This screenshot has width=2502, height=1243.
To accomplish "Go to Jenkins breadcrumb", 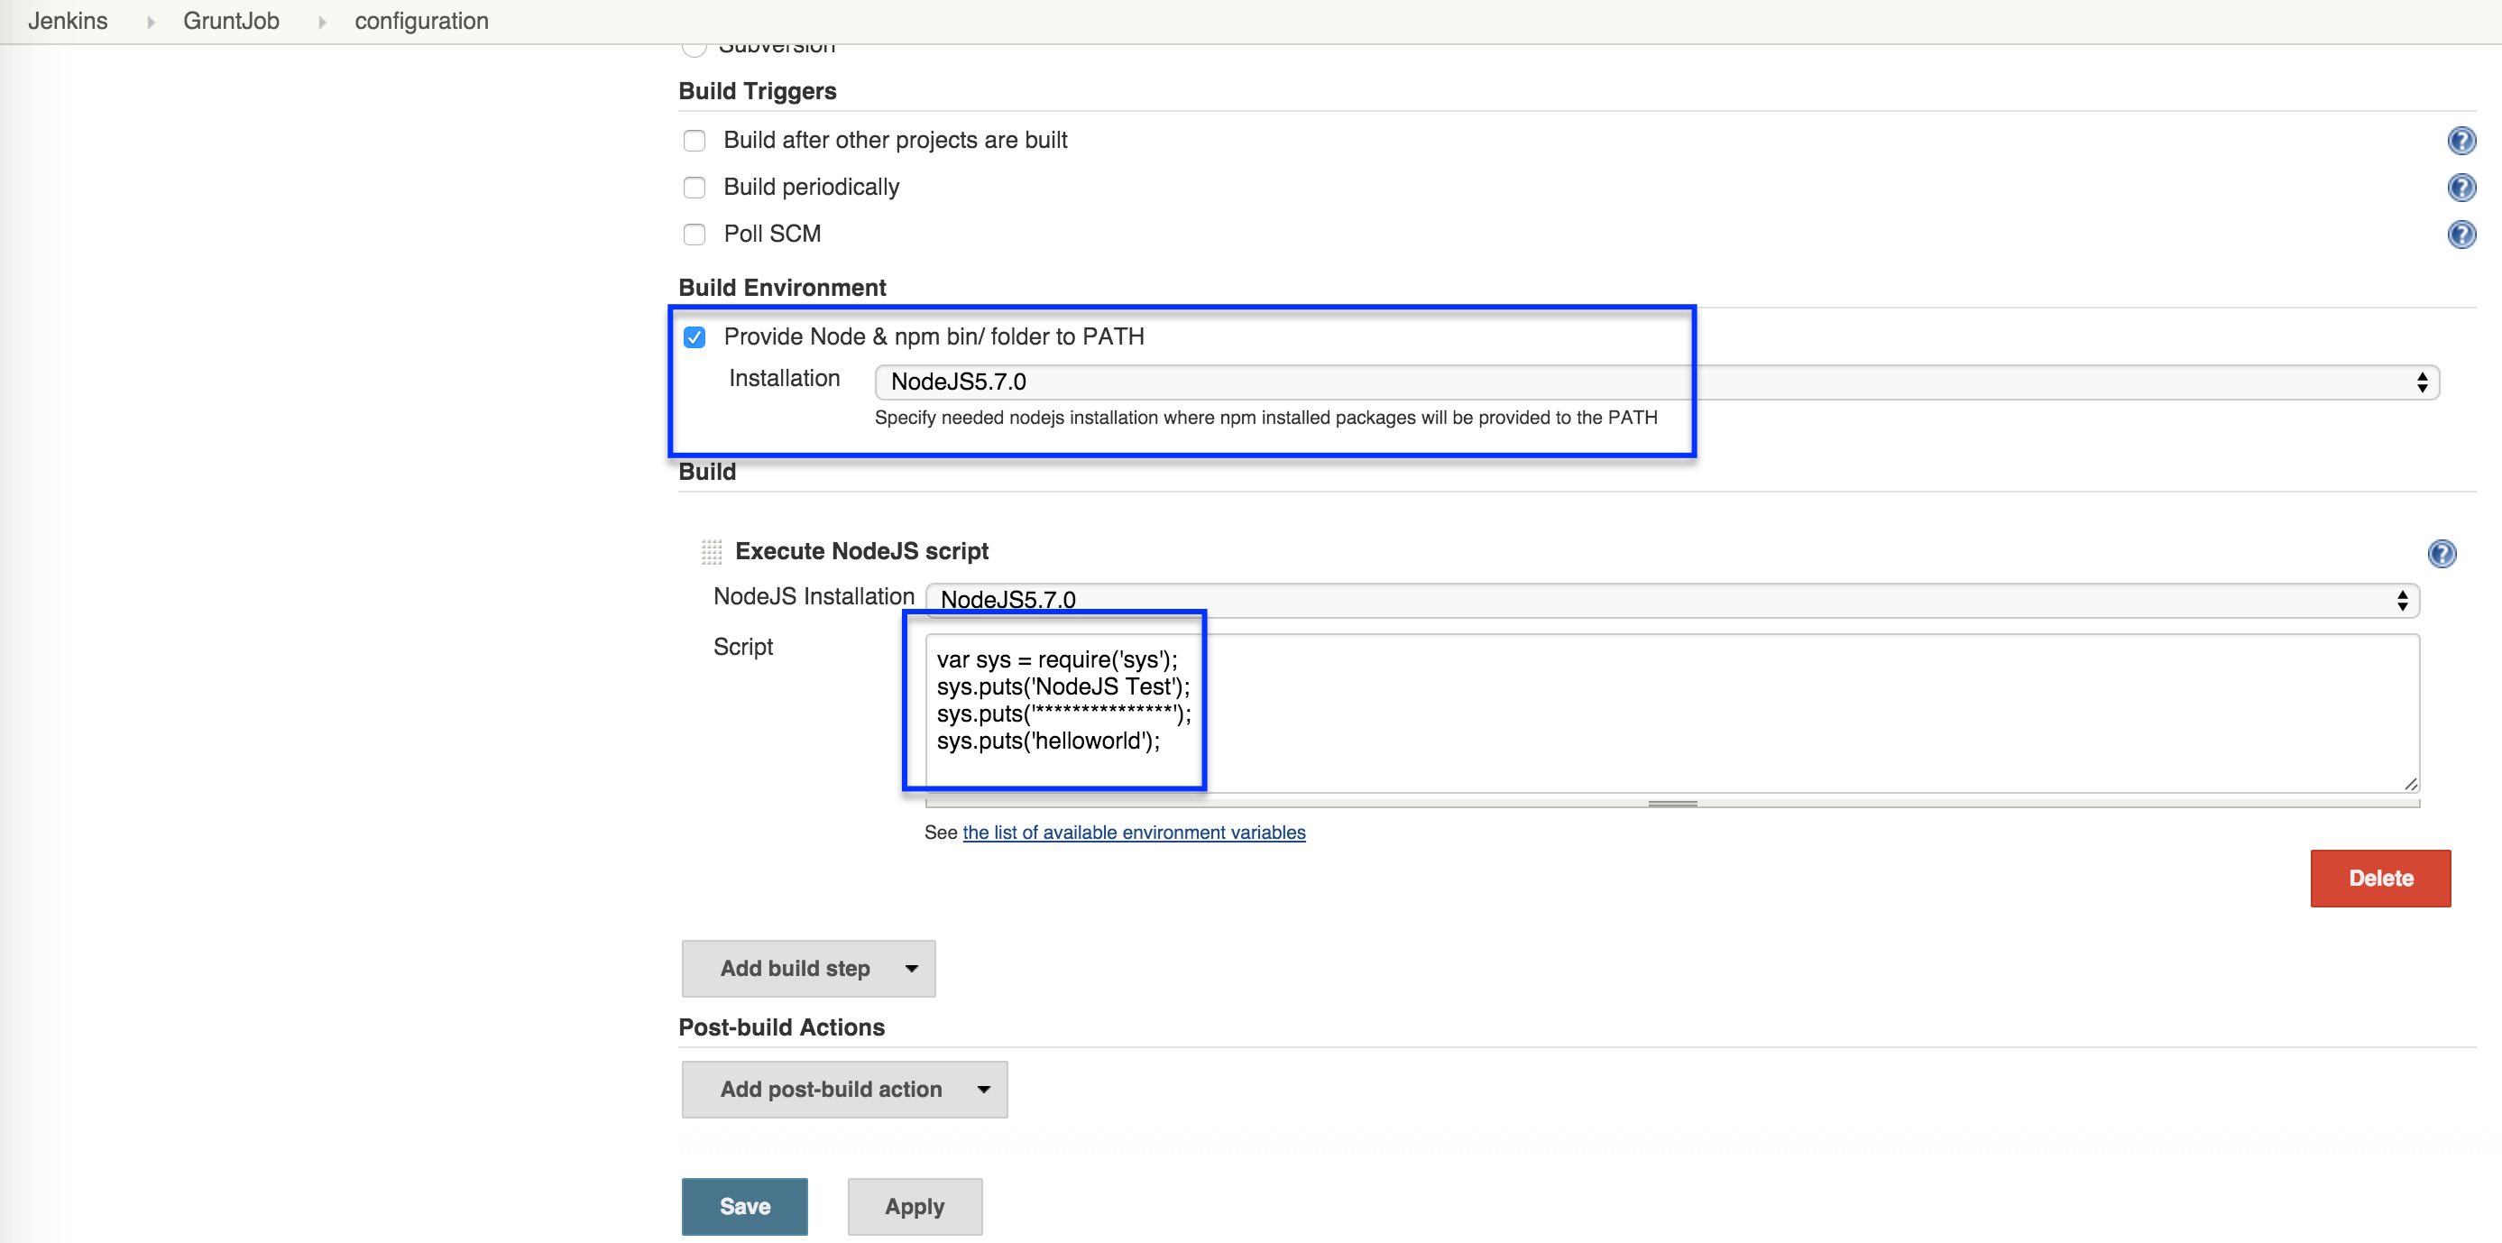I will 67,22.
